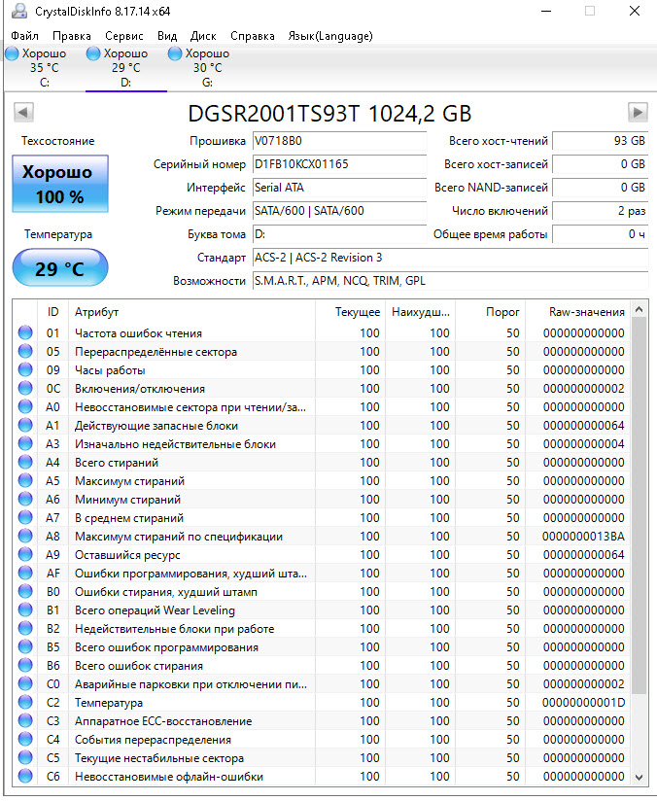Go to previous disk with left arrow
This screenshot has width=657, height=801.
tap(23, 112)
